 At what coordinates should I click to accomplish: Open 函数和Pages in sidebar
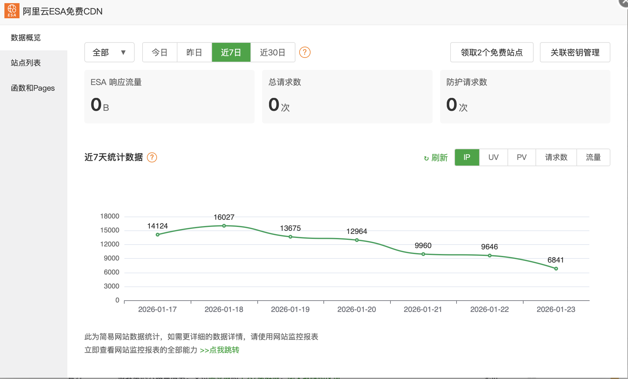(x=33, y=88)
